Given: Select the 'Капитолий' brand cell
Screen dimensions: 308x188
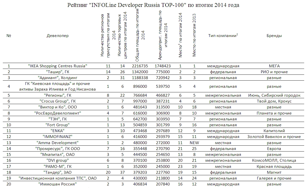Looking at the screenshot, I should click(274, 131).
